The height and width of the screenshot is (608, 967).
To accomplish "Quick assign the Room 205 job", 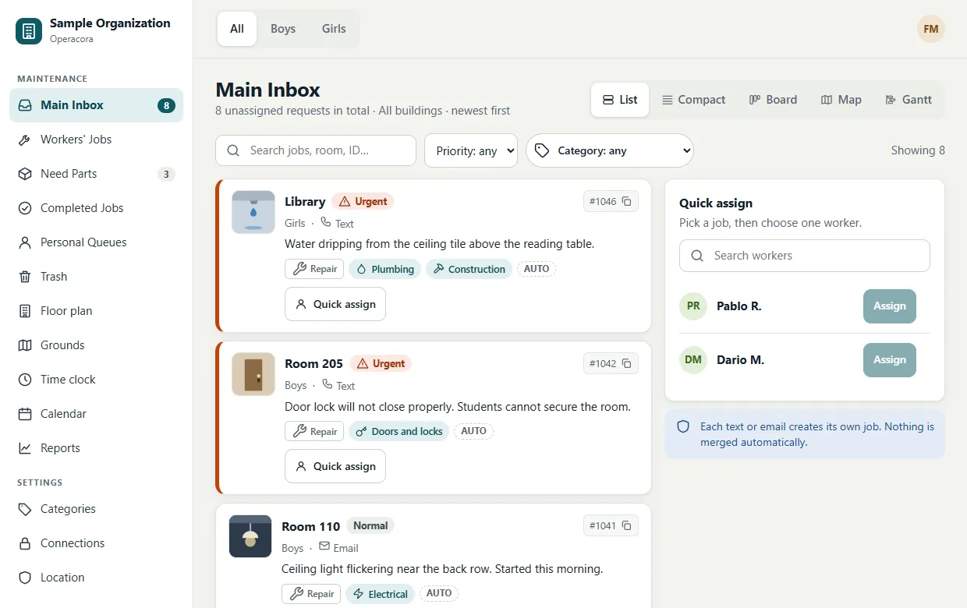I will pos(335,466).
